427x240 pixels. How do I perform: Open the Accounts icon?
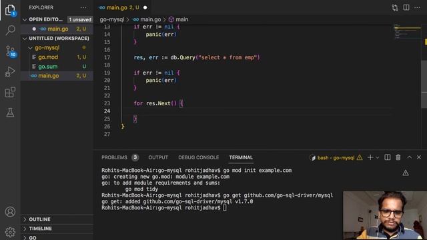10,212
